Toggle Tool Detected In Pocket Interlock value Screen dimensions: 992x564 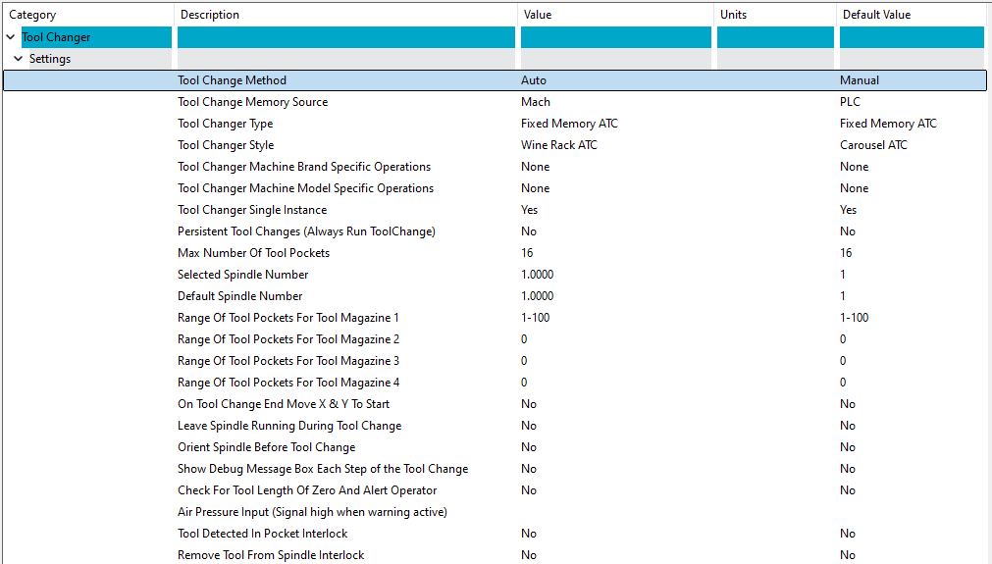(529, 534)
